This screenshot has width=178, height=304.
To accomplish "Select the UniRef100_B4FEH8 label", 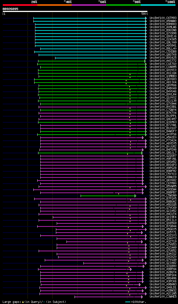I will point(163,150).
